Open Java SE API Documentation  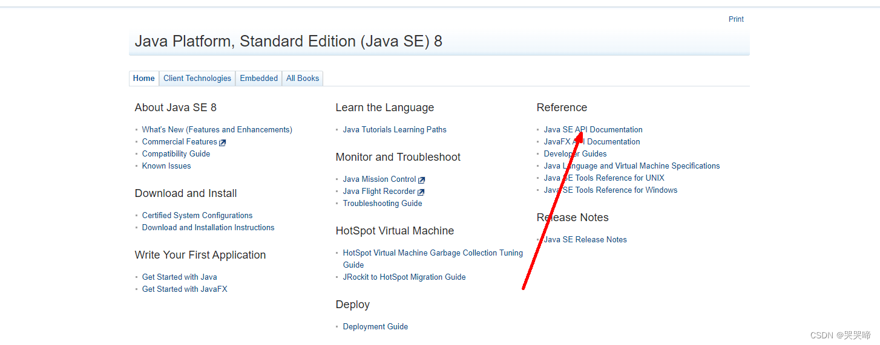[x=593, y=130]
